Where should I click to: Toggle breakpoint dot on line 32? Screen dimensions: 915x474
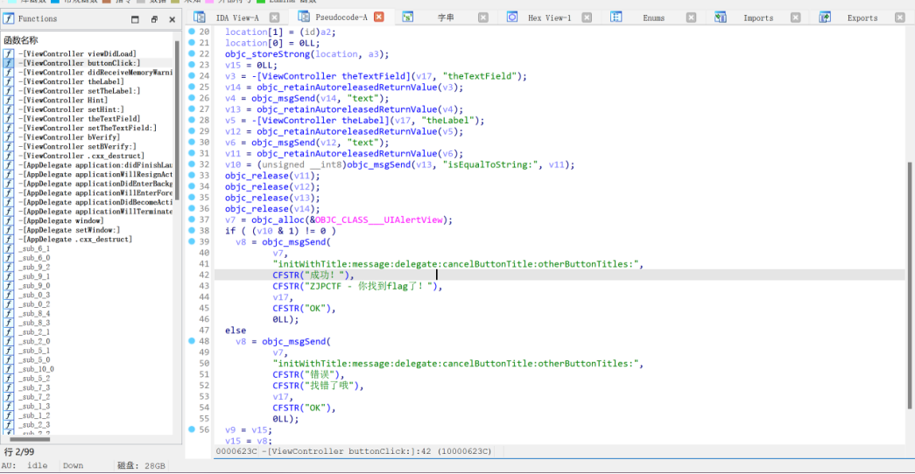(192, 164)
